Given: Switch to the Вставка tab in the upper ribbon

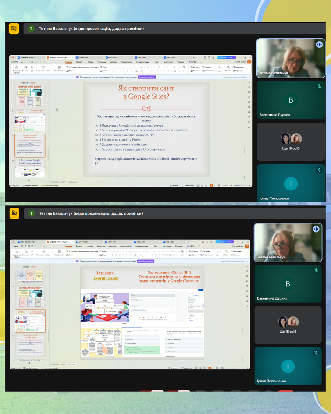Looking at the screenshot, I should pos(79,62).
